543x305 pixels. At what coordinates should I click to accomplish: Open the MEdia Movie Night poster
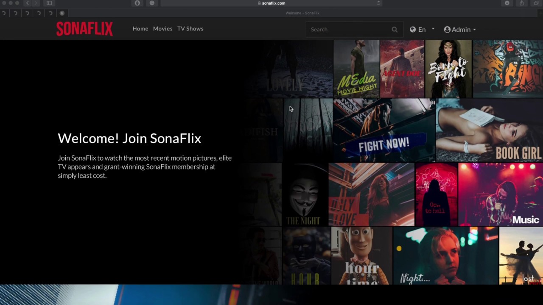click(x=356, y=69)
